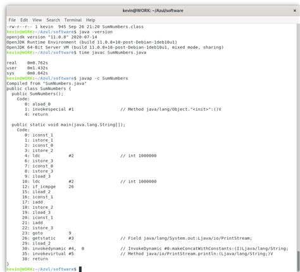Click the window title 'kevin@WORK: ~/Azul/software'
The height and width of the screenshot is (272, 300).
click(x=153, y=11)
